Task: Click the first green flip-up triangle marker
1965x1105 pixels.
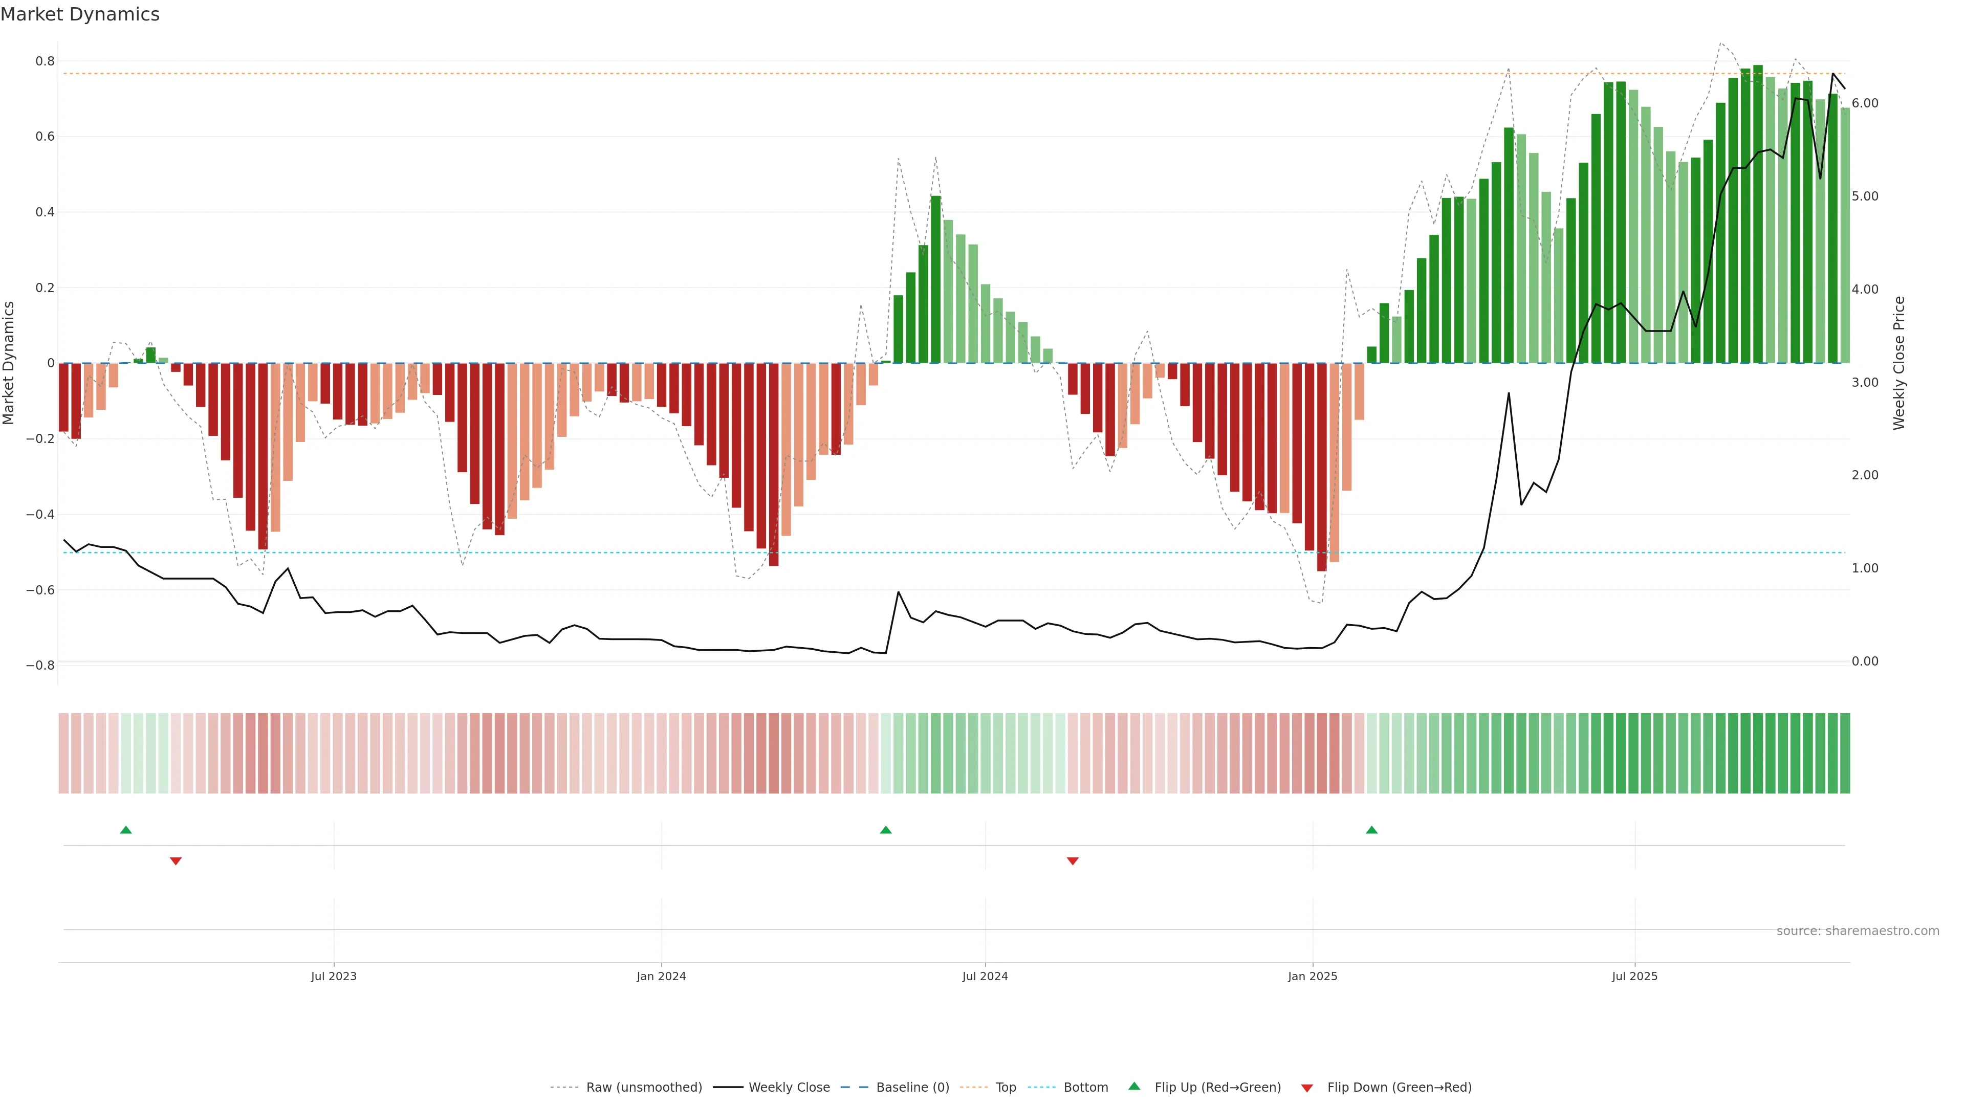Action: pyautogui.click(x=126, y=830)
